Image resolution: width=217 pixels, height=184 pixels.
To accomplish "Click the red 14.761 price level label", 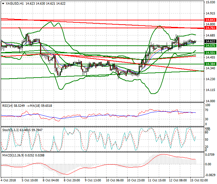I will pyautogui.click(x=210, y=28).
